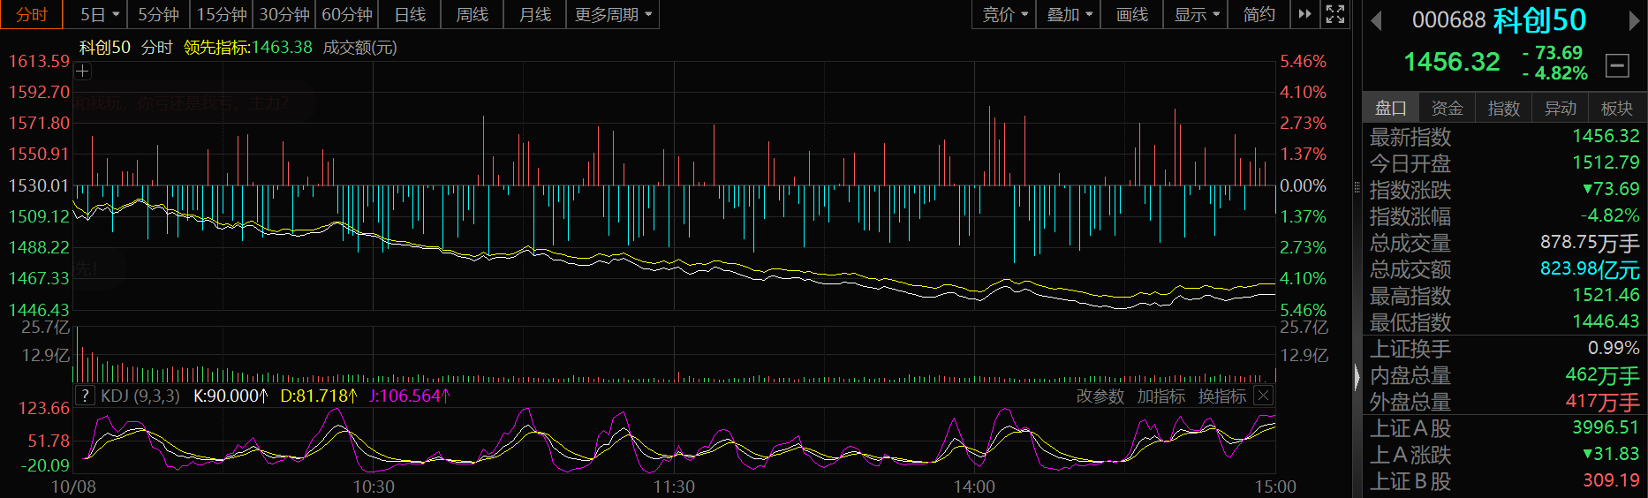Click the 11:30 time axis marker
The height and width of the screenshot is (498, 1648).
point(674,487)
